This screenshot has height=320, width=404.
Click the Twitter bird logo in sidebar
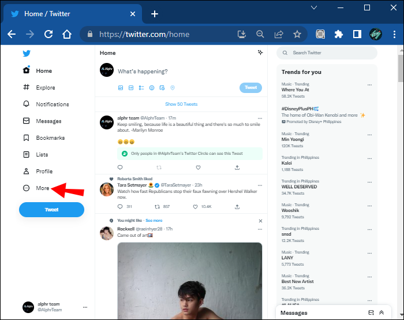(27, 53)
